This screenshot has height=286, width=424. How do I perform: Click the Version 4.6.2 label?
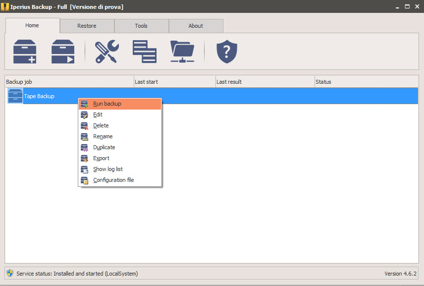coord(401,274)
